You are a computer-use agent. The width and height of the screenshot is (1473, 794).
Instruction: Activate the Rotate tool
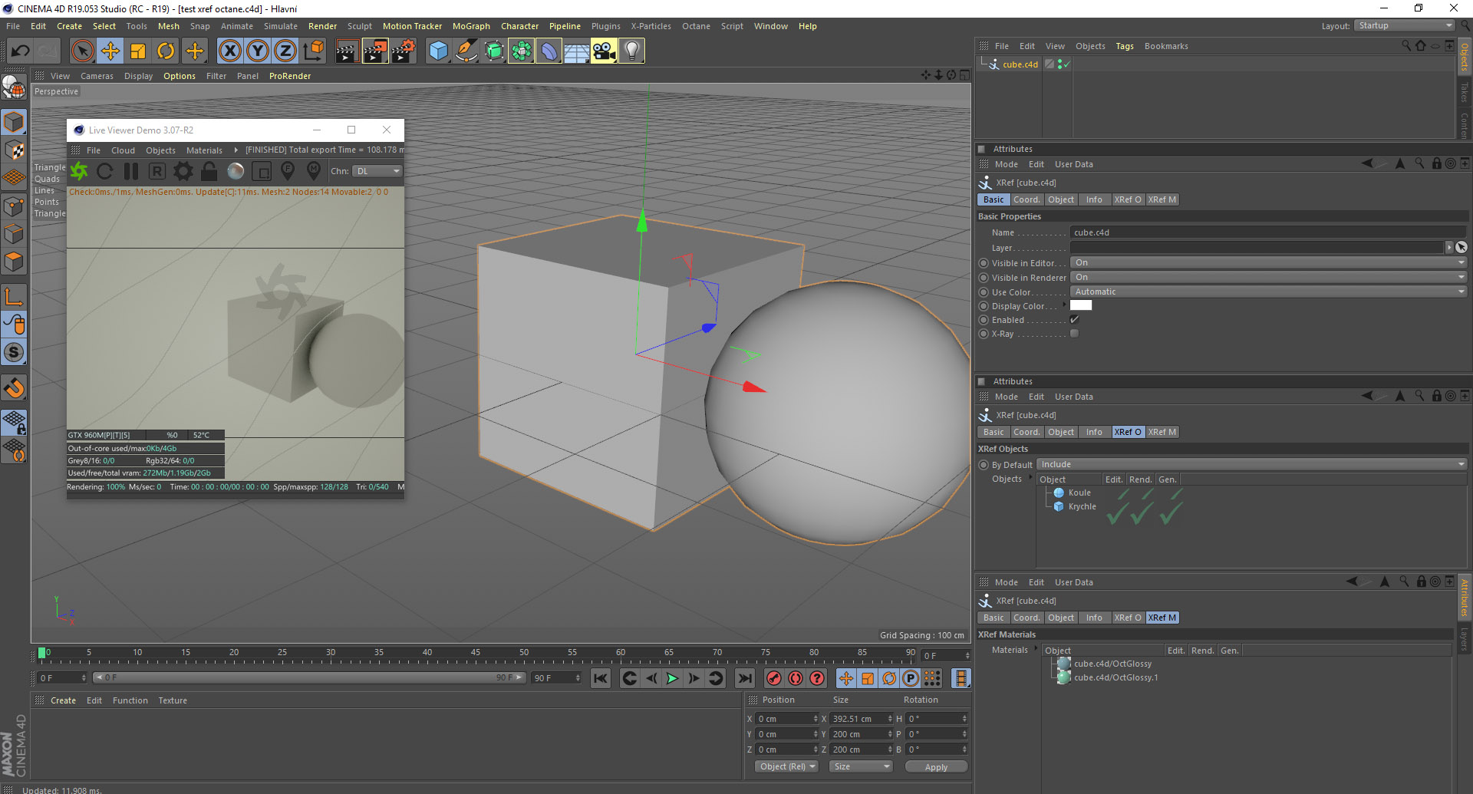point(166,51)
